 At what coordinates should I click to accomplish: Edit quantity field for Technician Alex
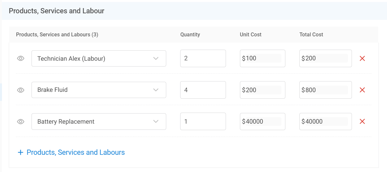point(203,58)
